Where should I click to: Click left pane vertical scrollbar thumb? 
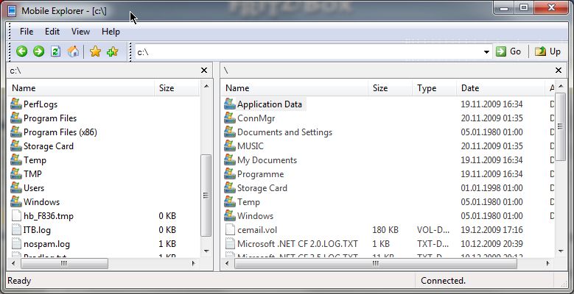206,196
